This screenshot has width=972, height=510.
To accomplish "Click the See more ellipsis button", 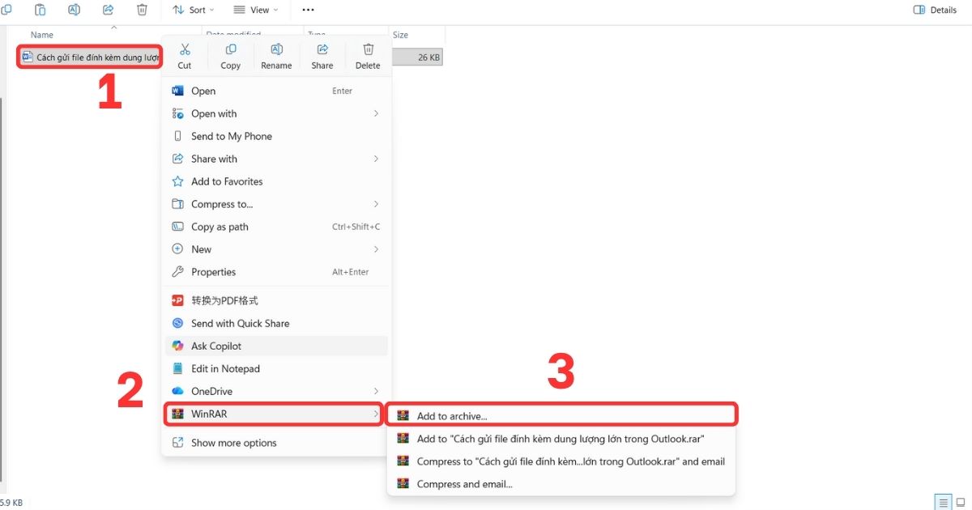I will point(307,10).
